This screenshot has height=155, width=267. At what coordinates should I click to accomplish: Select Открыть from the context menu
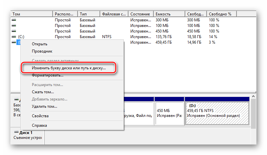[x=39, y=44]
